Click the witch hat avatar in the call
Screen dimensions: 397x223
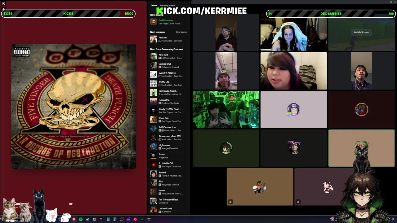pyautogui.click(x=294, y=148)
